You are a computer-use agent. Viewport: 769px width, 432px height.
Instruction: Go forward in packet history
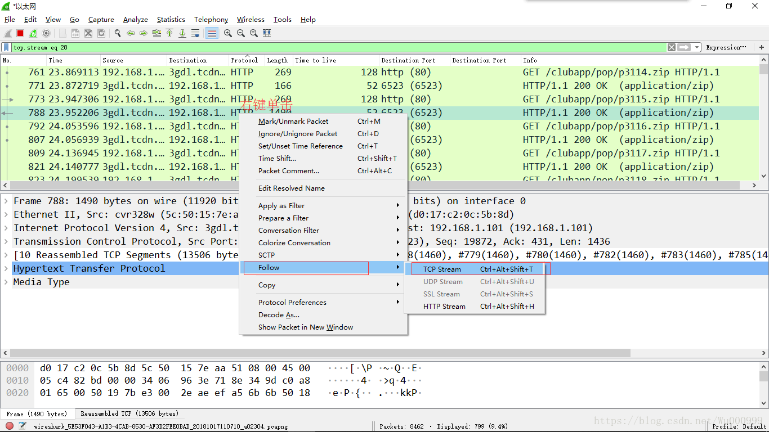(x=143, y=33)
